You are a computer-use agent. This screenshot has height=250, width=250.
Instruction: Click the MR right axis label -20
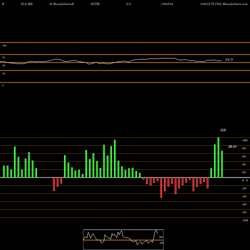pyautogui.click(x=244, y=188)
